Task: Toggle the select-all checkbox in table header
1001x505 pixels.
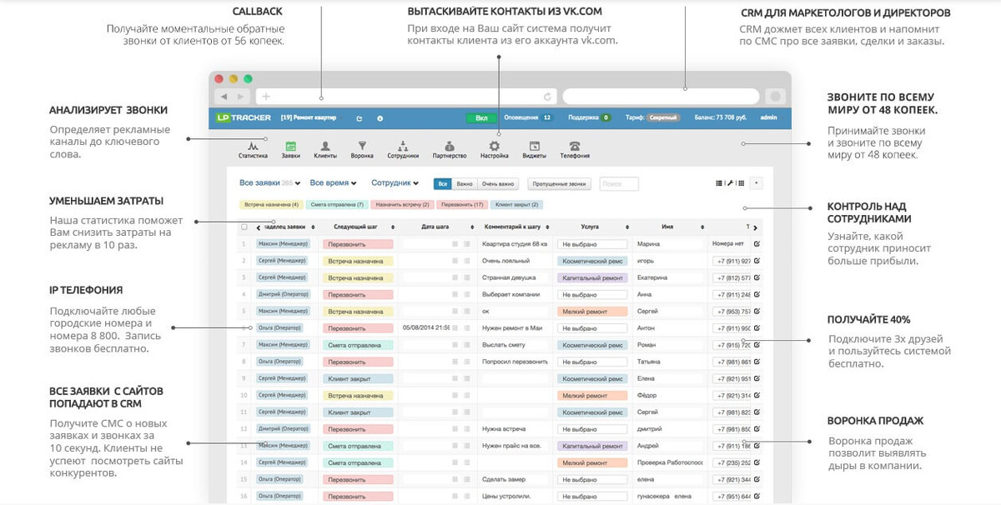Action: [244, 227]
